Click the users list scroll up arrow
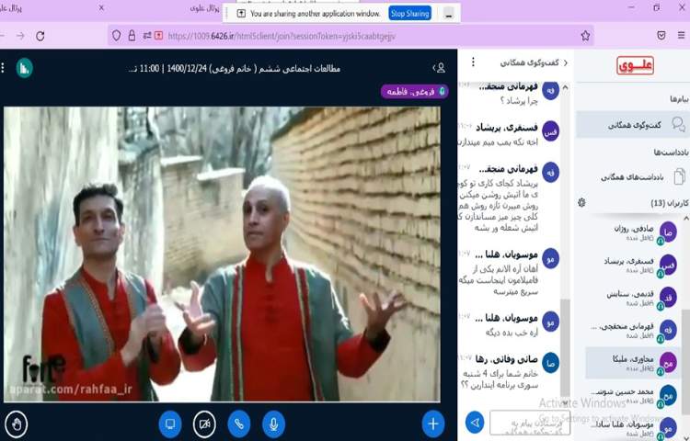The width and height of the screenshot is (690, 441). 685,218
